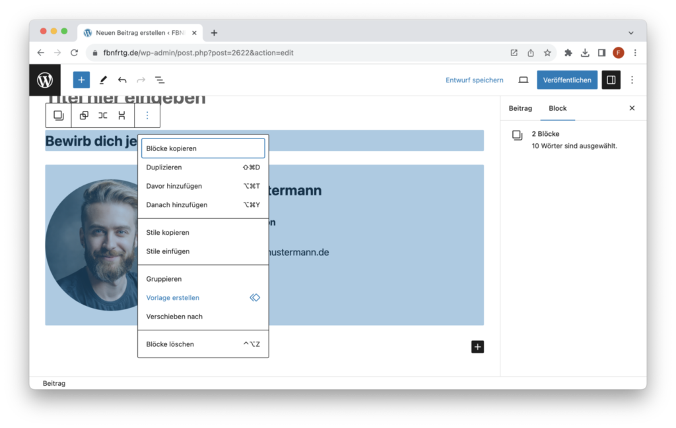
Task: Close the Neuen Beitrag erstellen tab
Action: click(x=194, y=33)
